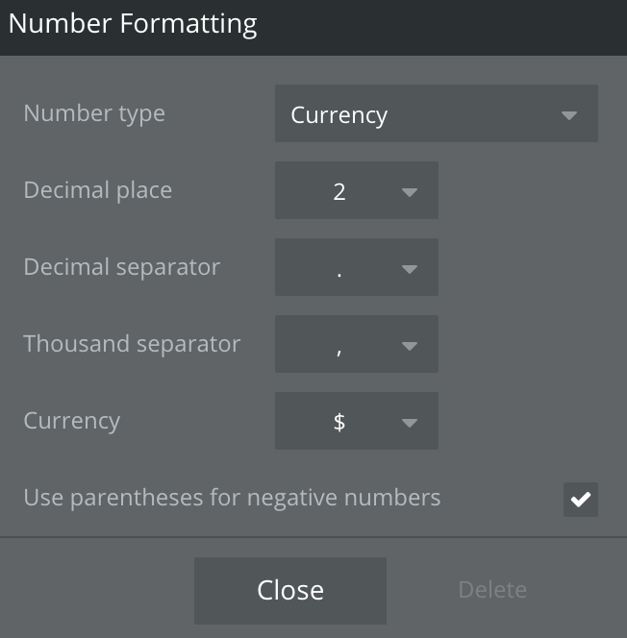Click the Number Formatting title bar
Screen dimensions: 627x638
[x=313, y=28]
